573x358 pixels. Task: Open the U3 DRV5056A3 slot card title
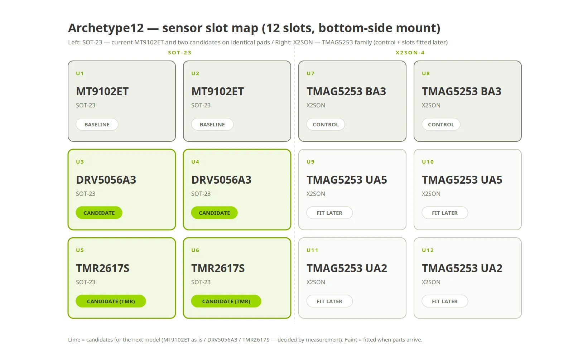tap(106, 180)
